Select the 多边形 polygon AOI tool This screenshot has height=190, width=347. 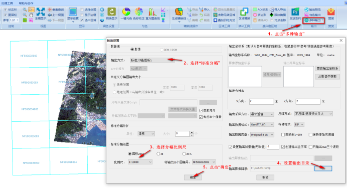coord(260,15)
